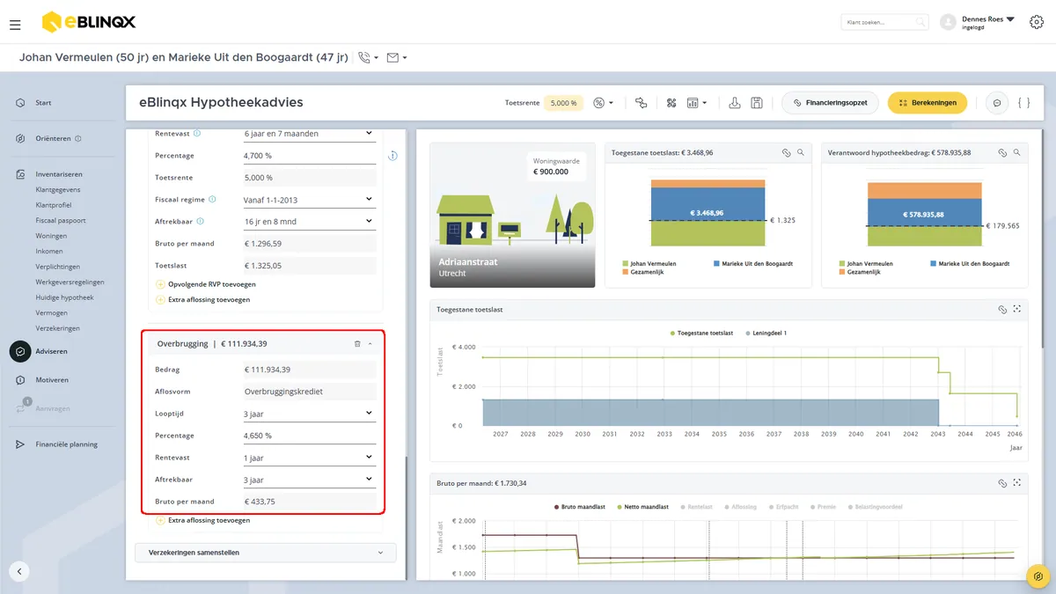This screenshot has height=594, width=1056.
Task: Toggle the Leningdeel 1 series in the chart legend
Action: click(766, 334)
